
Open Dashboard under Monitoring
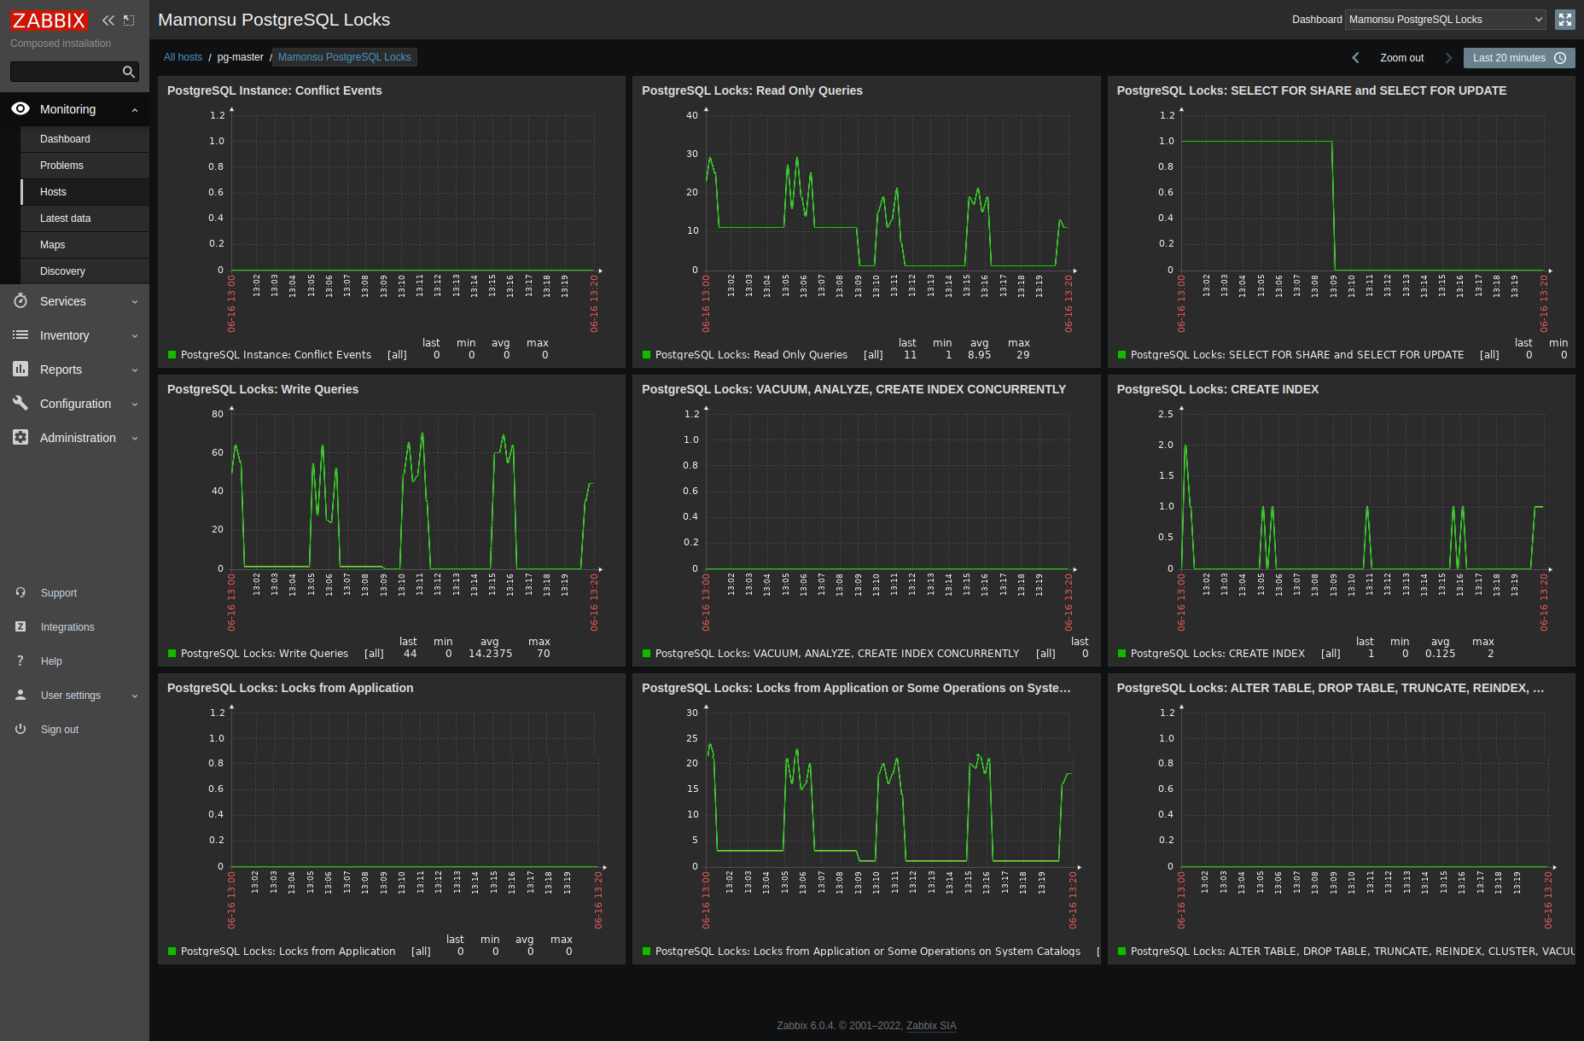(x=84, y=139)
